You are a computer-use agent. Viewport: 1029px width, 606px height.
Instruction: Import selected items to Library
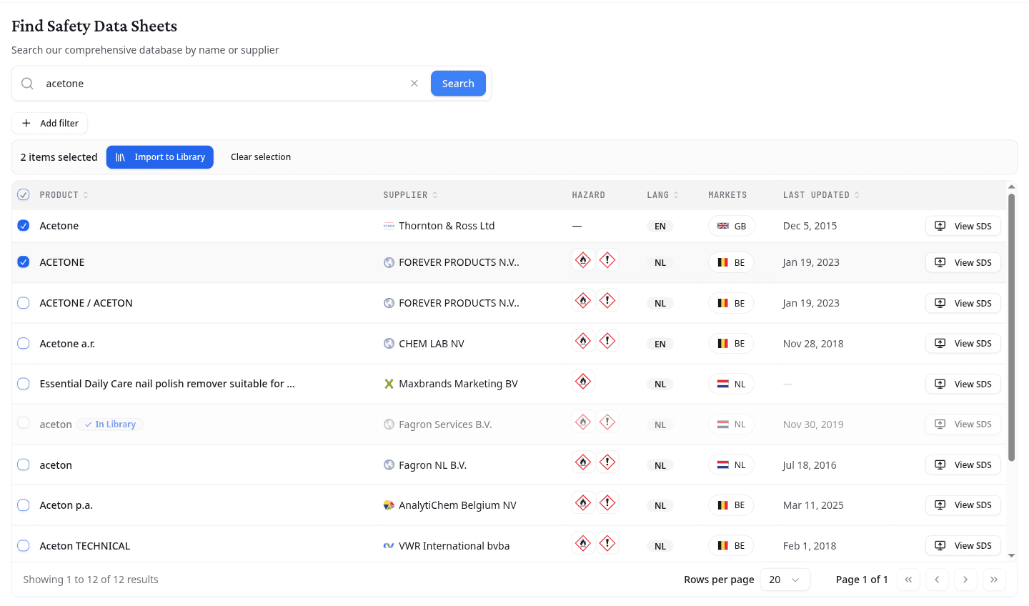(x=160, y=157)
